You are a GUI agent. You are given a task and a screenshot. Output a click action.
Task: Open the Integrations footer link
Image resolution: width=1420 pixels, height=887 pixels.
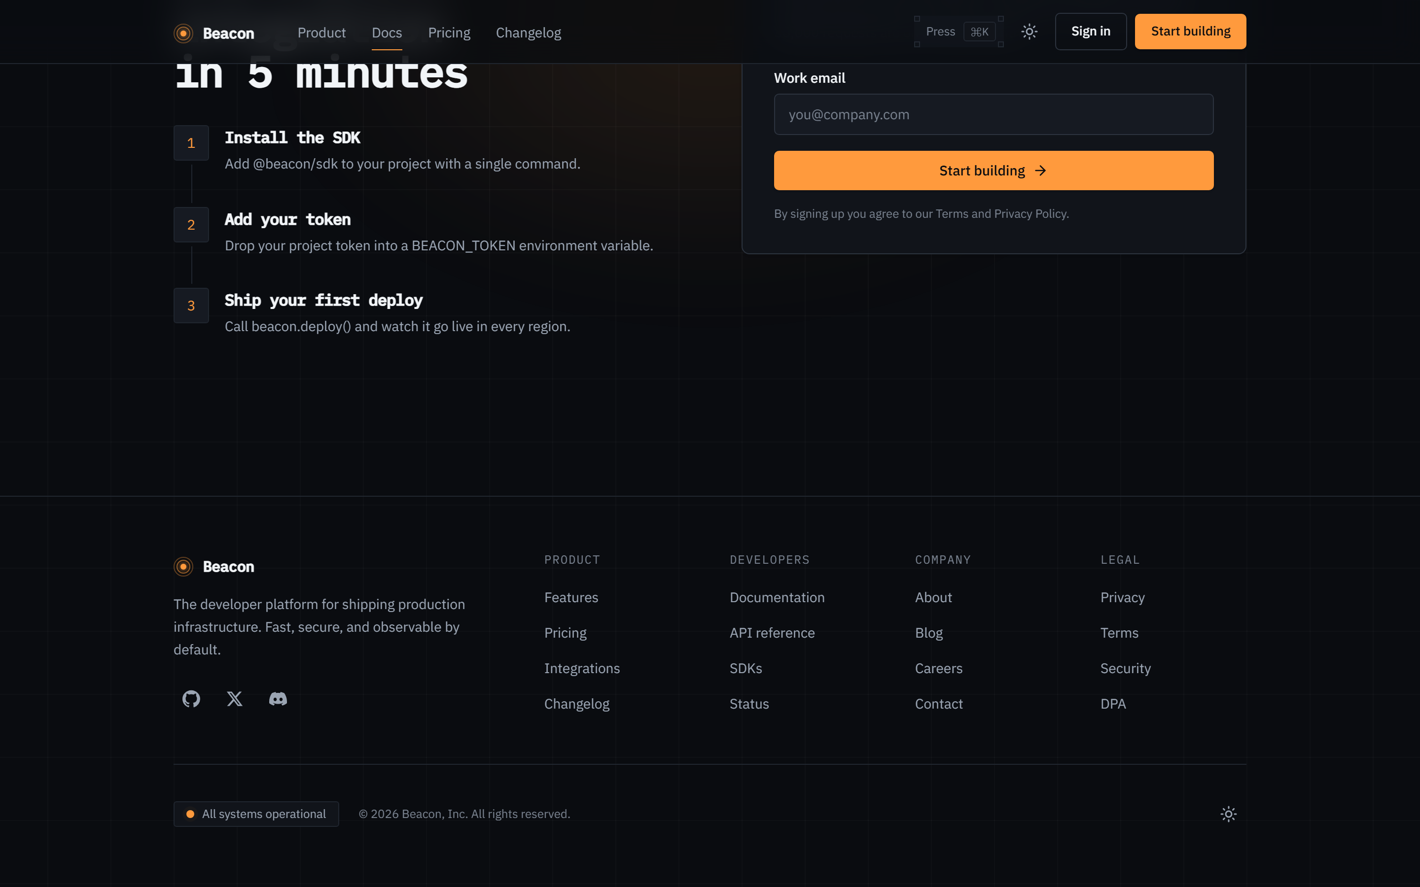581,668
